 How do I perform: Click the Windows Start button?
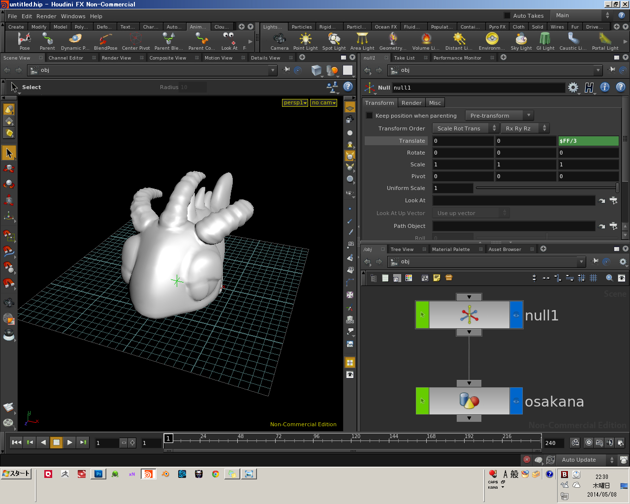pyautogui.click(x=16, y=473)
